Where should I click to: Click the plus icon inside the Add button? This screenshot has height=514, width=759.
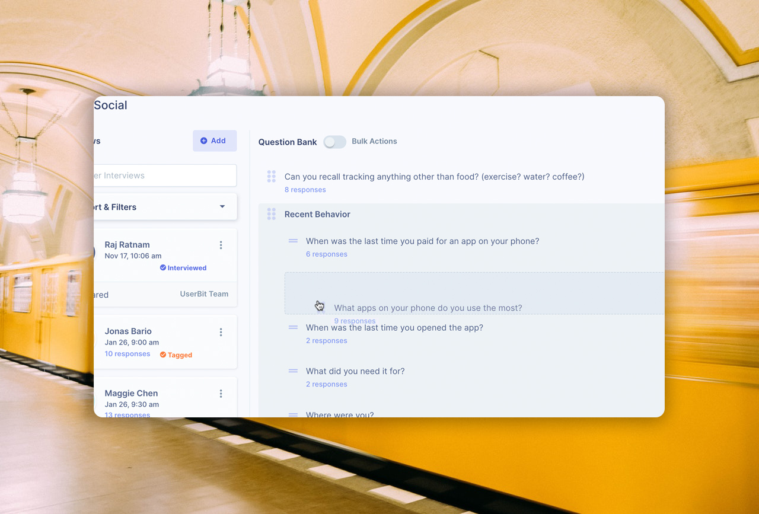pos(205,141)
